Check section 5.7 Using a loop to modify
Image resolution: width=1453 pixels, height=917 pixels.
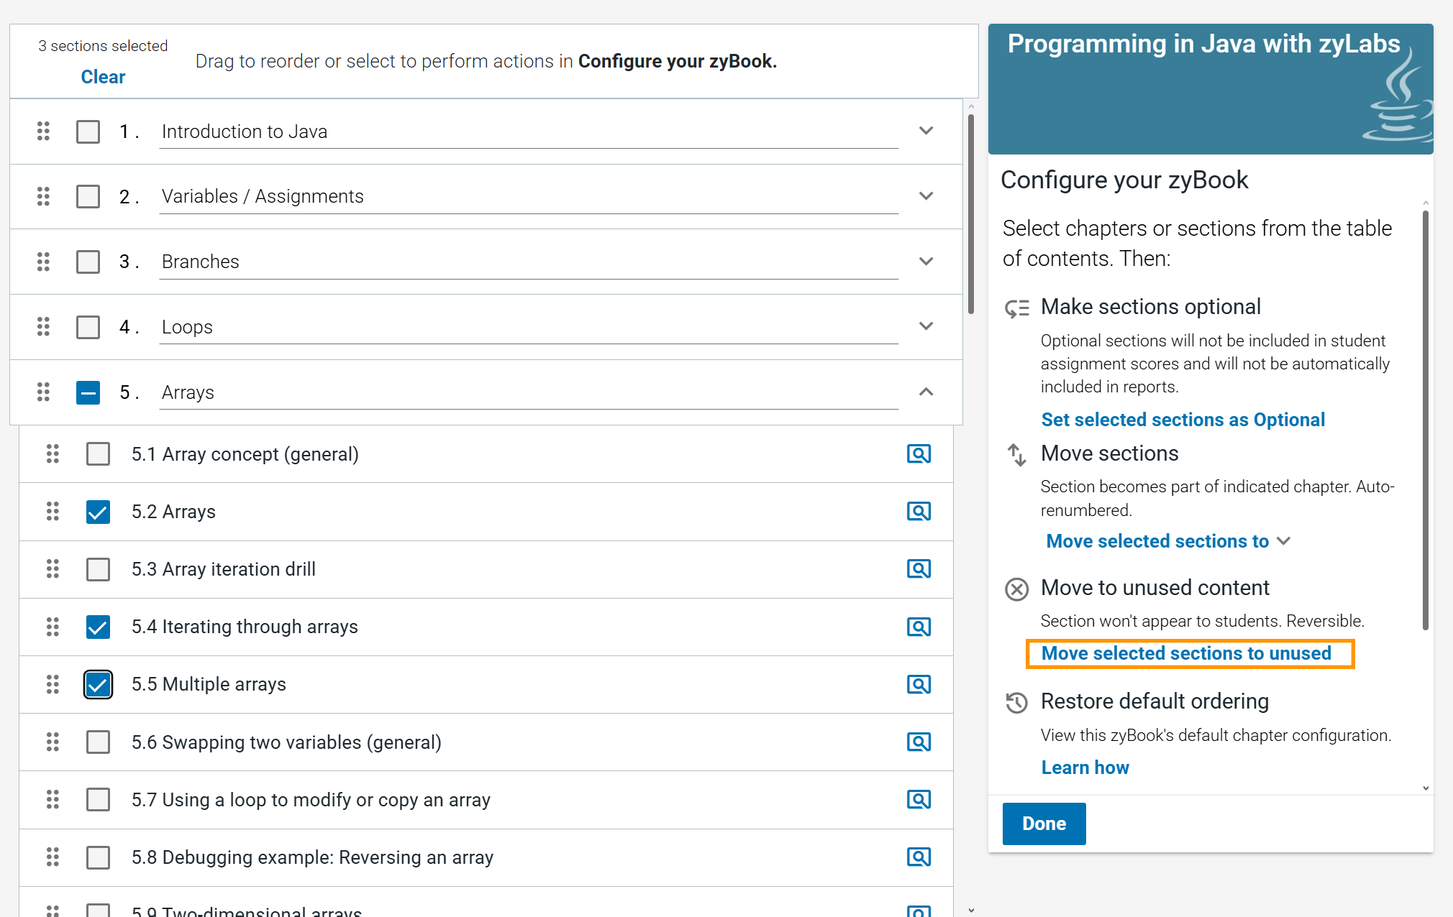pyautogui.click(x=98, y=800)
